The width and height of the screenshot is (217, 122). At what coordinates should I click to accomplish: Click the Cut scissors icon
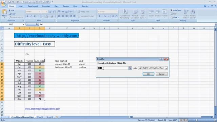point(9,11)
